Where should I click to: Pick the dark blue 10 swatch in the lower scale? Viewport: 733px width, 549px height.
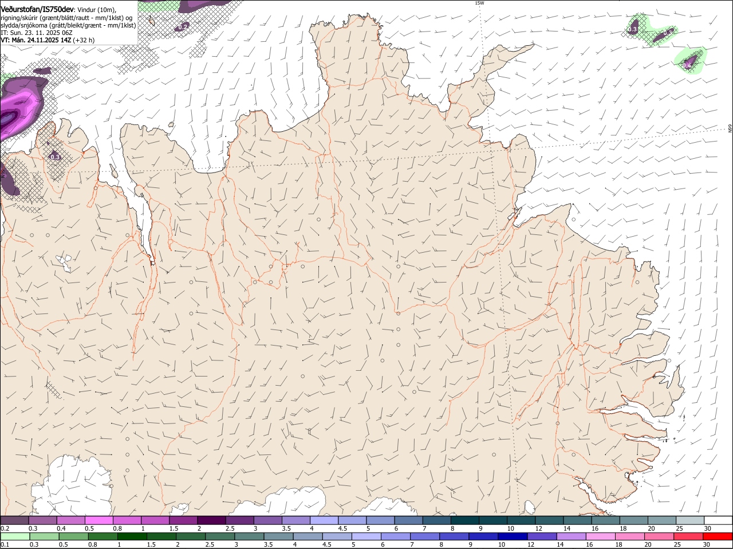click(513, 536)
